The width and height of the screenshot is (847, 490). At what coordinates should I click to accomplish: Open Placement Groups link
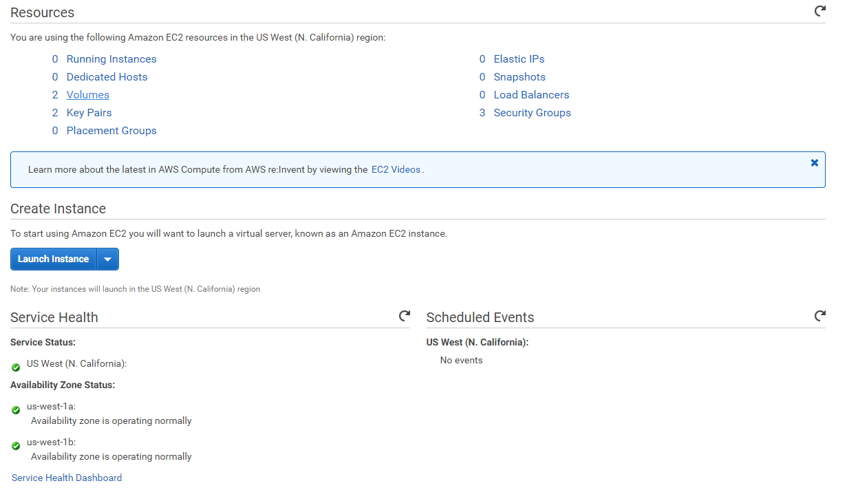111,131
